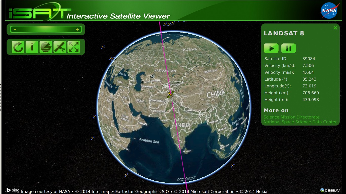Pause the satellite animation

click(289, 48)
